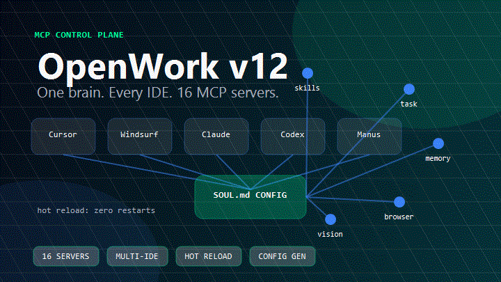Open the Claude IDE card
The image size is (501, 282).
coord(216,136)
